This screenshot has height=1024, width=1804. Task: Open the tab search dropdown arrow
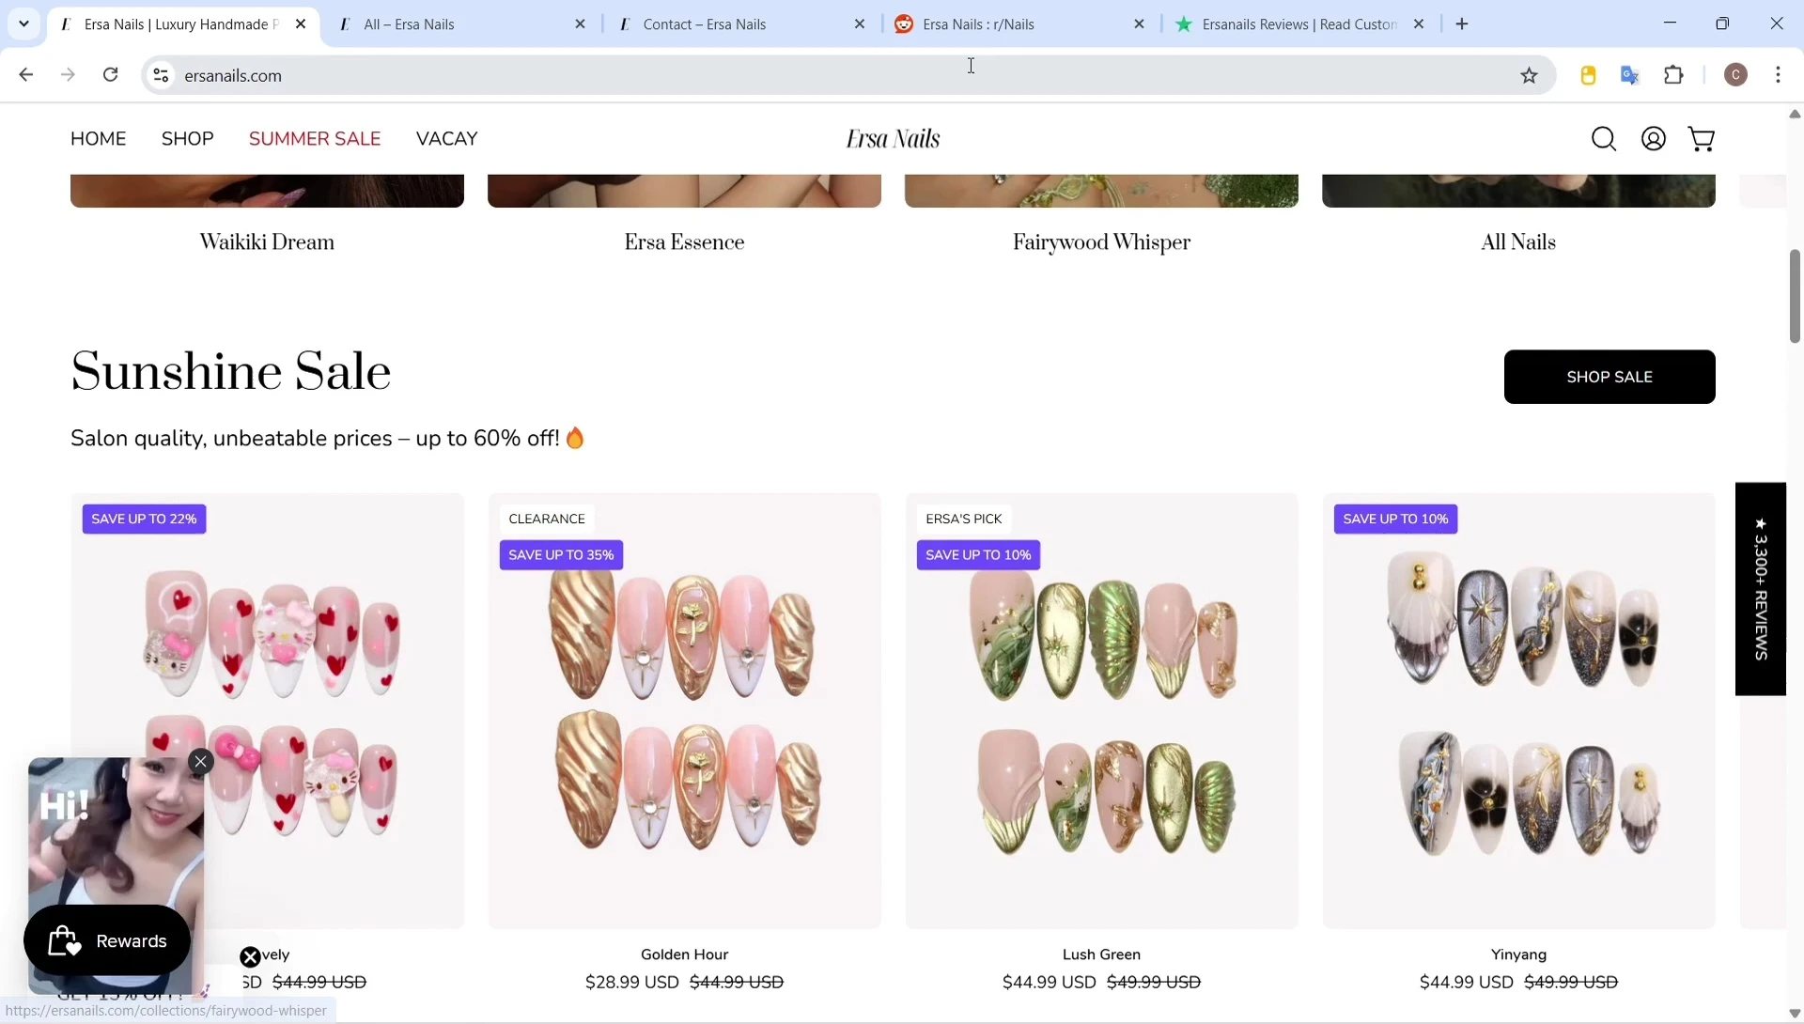pyautogui.click(x=24, y=24)
